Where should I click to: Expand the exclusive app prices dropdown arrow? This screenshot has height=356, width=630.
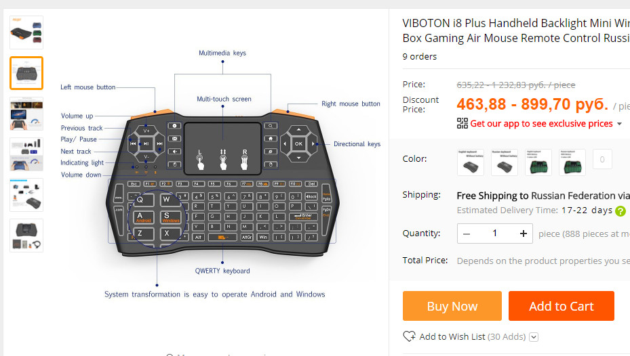pos(619,124)
